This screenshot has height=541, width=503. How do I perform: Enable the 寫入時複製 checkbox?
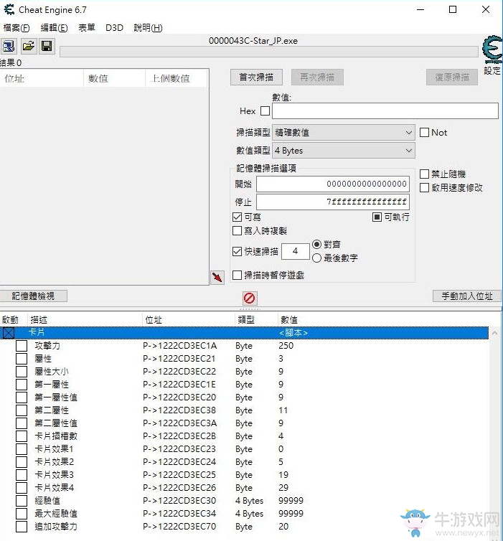[x=237, y=231]
